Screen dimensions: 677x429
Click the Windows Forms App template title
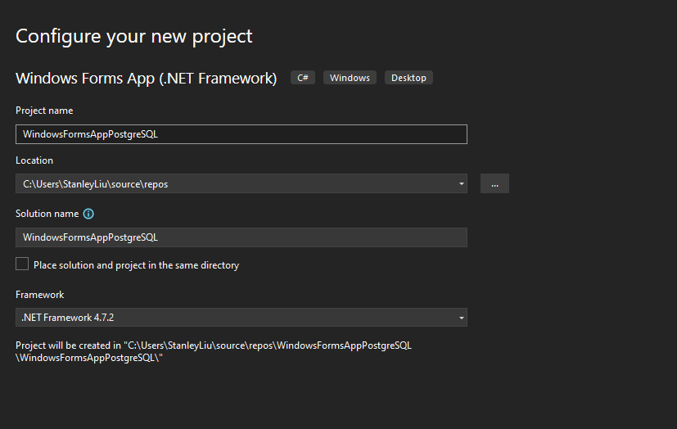[x=147, y=79]
